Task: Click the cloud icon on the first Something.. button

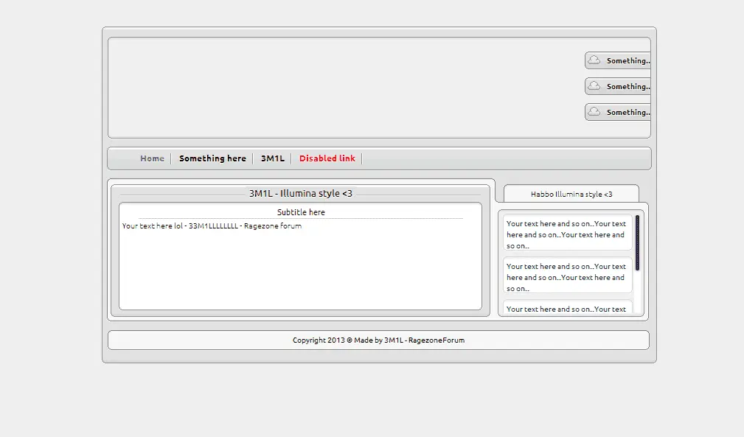Action: point(594,60)
